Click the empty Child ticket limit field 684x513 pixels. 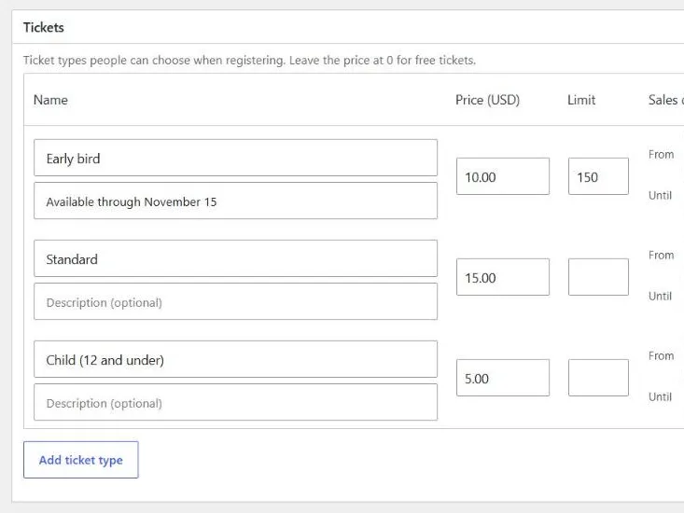(x=598, y=378)
